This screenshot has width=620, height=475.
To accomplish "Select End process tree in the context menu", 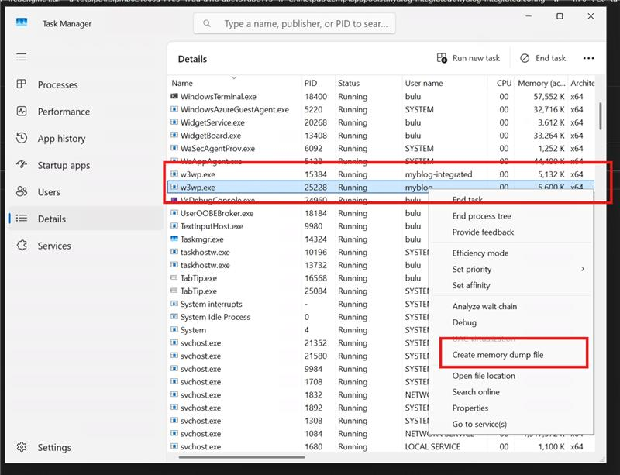I will (x=481, y=216).
